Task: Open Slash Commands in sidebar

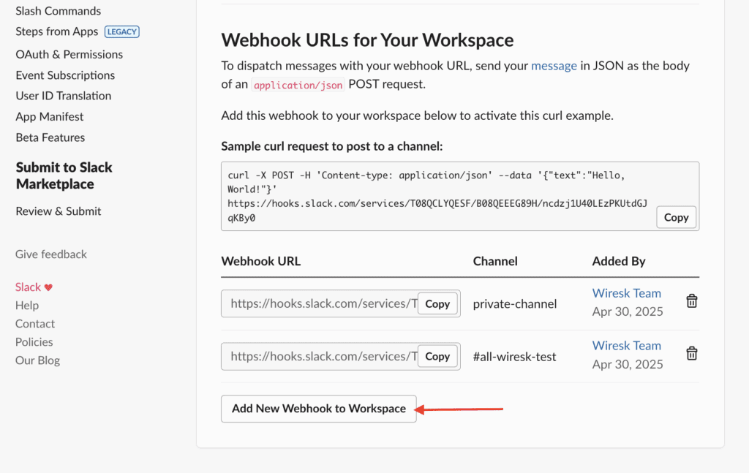Action: (59, 10)
